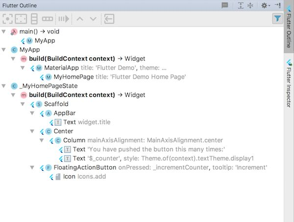Click the Flutter Outline panel title
294x222 pixels.
pyautogui.click(x=20, y=5)
